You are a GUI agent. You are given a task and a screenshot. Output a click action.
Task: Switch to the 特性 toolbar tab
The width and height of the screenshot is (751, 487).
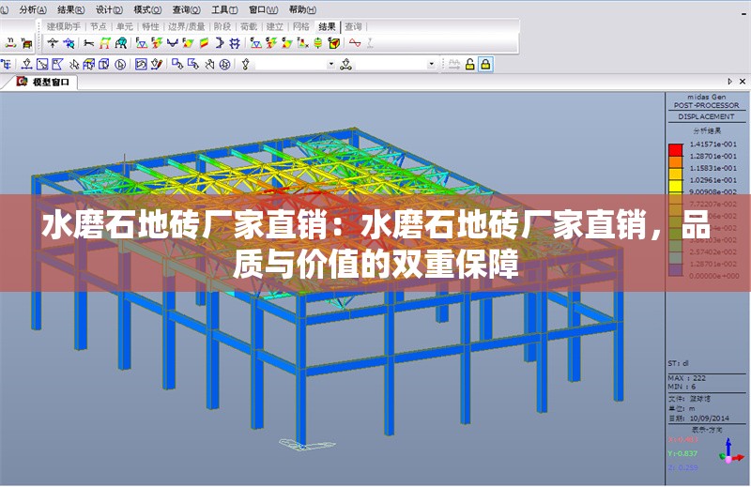(150, 27)
